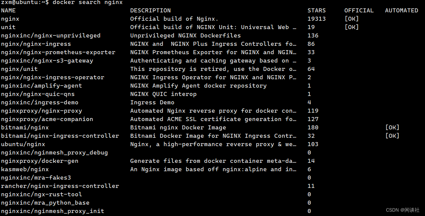This screenshot has height=216, width=425.
Task: Click nginxinc/amplify-agent image name
Action: pos(41,86)
